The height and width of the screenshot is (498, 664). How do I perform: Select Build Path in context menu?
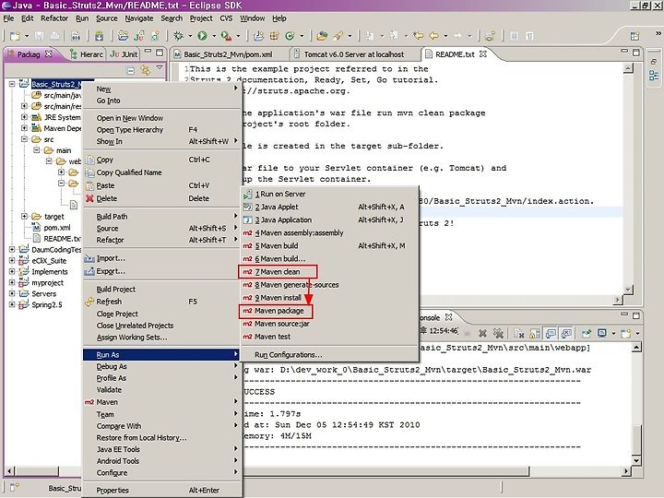click(x=161, y=217)
